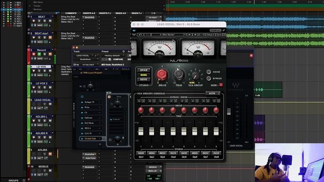Click Drive knob for VCA group 1

tap(141, 110)
